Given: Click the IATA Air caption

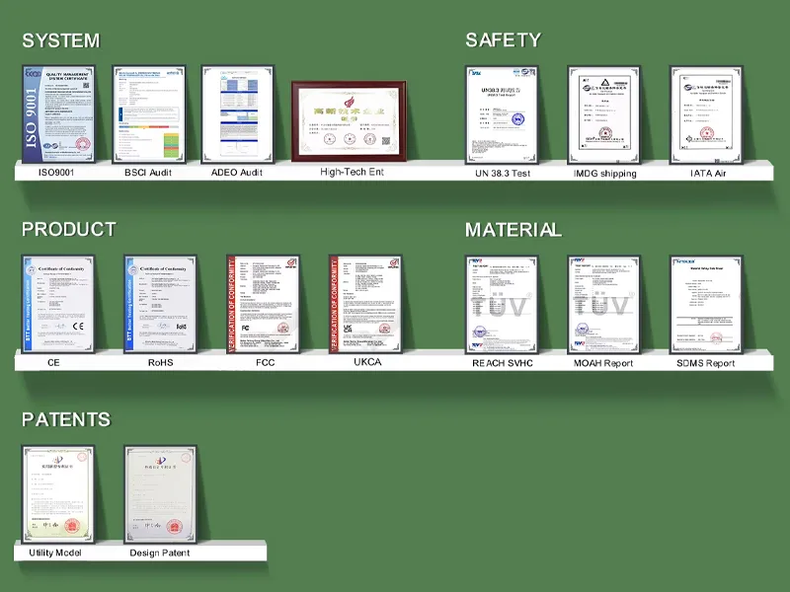Looking at the screenshot, I should point(708,174).
